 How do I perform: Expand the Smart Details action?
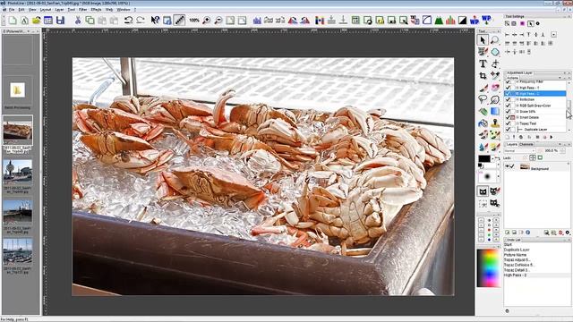tap(517, 117)
